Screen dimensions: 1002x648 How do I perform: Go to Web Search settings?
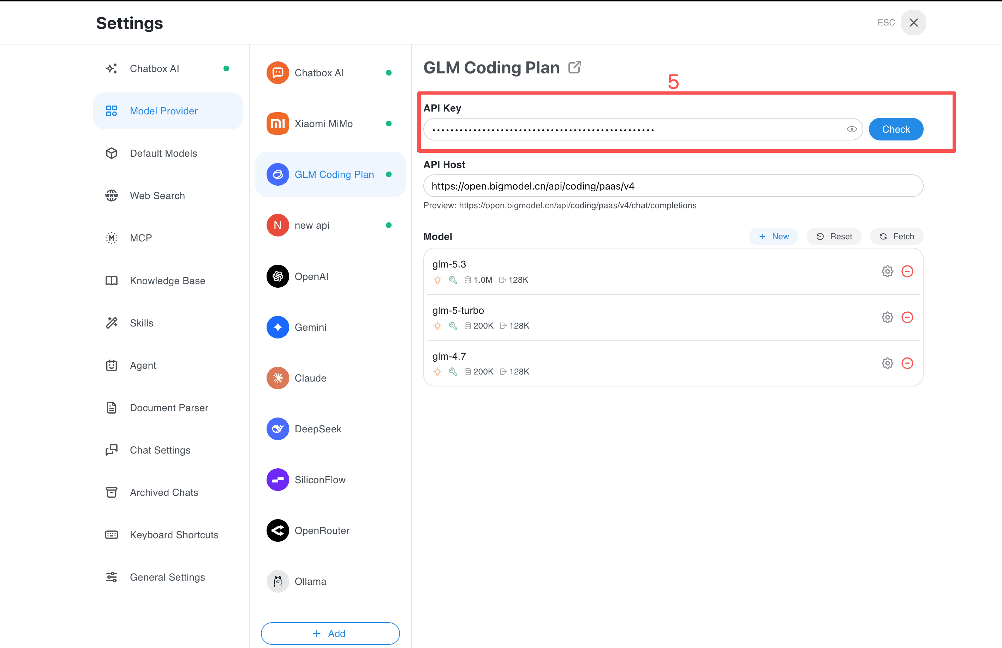168,195
